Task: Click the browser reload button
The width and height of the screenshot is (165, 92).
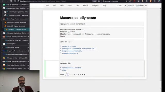Action: (11, 1)
